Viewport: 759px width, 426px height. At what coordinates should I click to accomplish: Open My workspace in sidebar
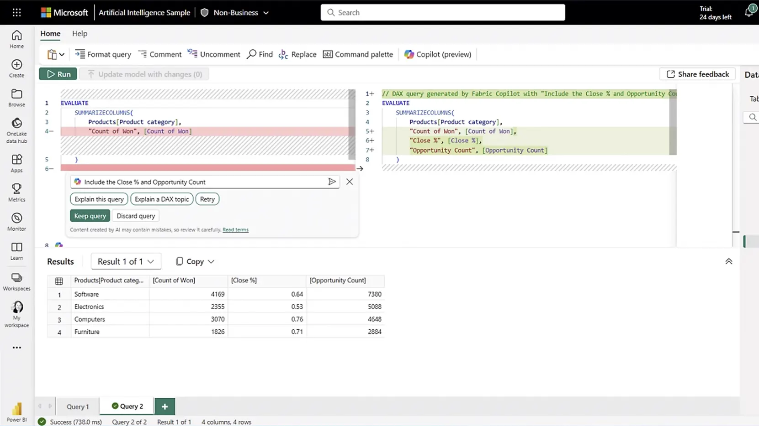(16, 314)
